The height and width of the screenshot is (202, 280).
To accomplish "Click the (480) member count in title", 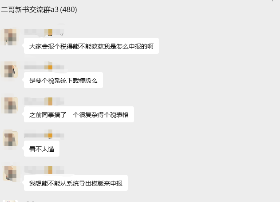I will (68, 9).
